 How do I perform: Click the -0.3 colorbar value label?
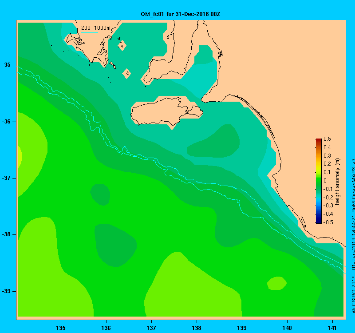click(x=328, y=206)
